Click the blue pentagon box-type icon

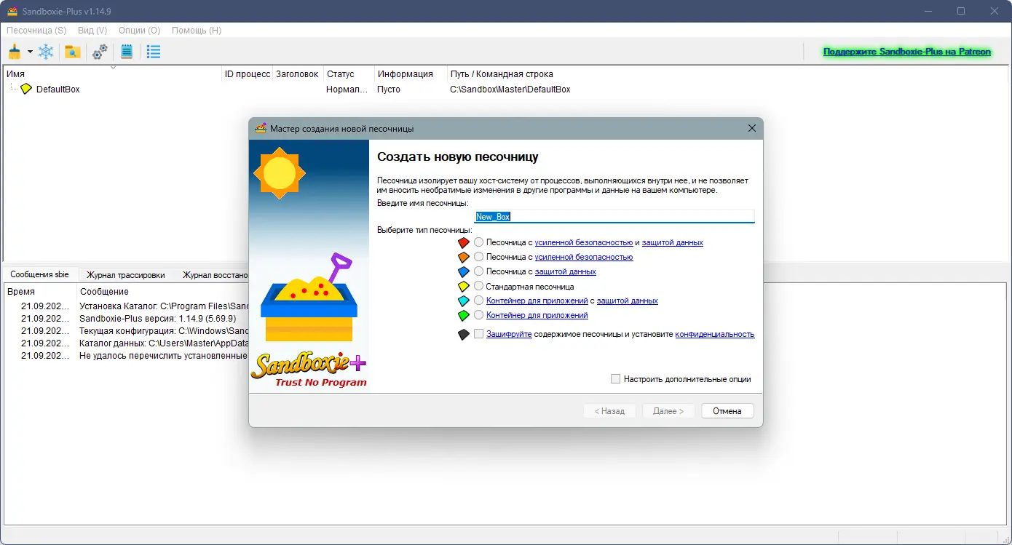464,271
